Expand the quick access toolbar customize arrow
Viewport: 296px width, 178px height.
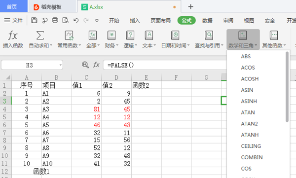coord(97,20)
